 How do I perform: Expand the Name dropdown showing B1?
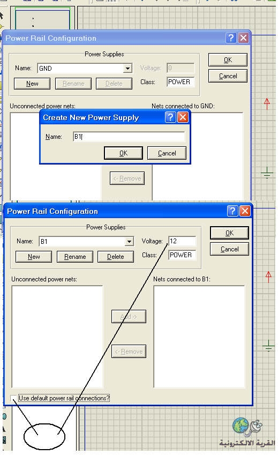[x=129, y=241]
